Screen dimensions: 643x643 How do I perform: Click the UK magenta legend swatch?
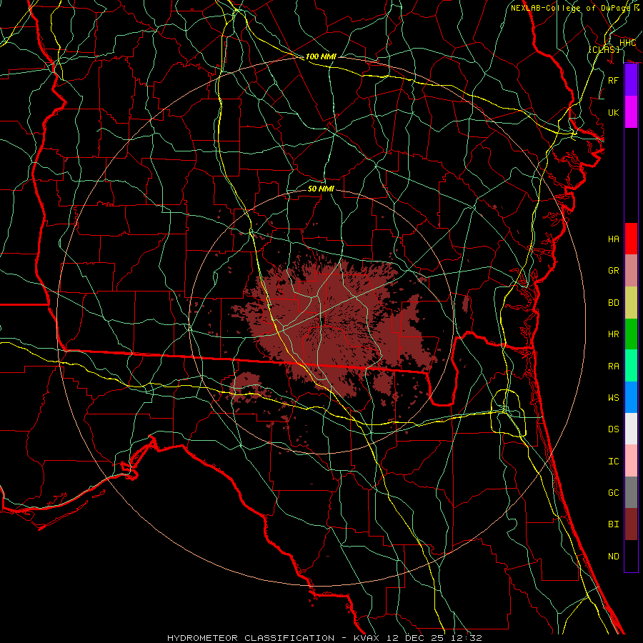pos(631,112)
